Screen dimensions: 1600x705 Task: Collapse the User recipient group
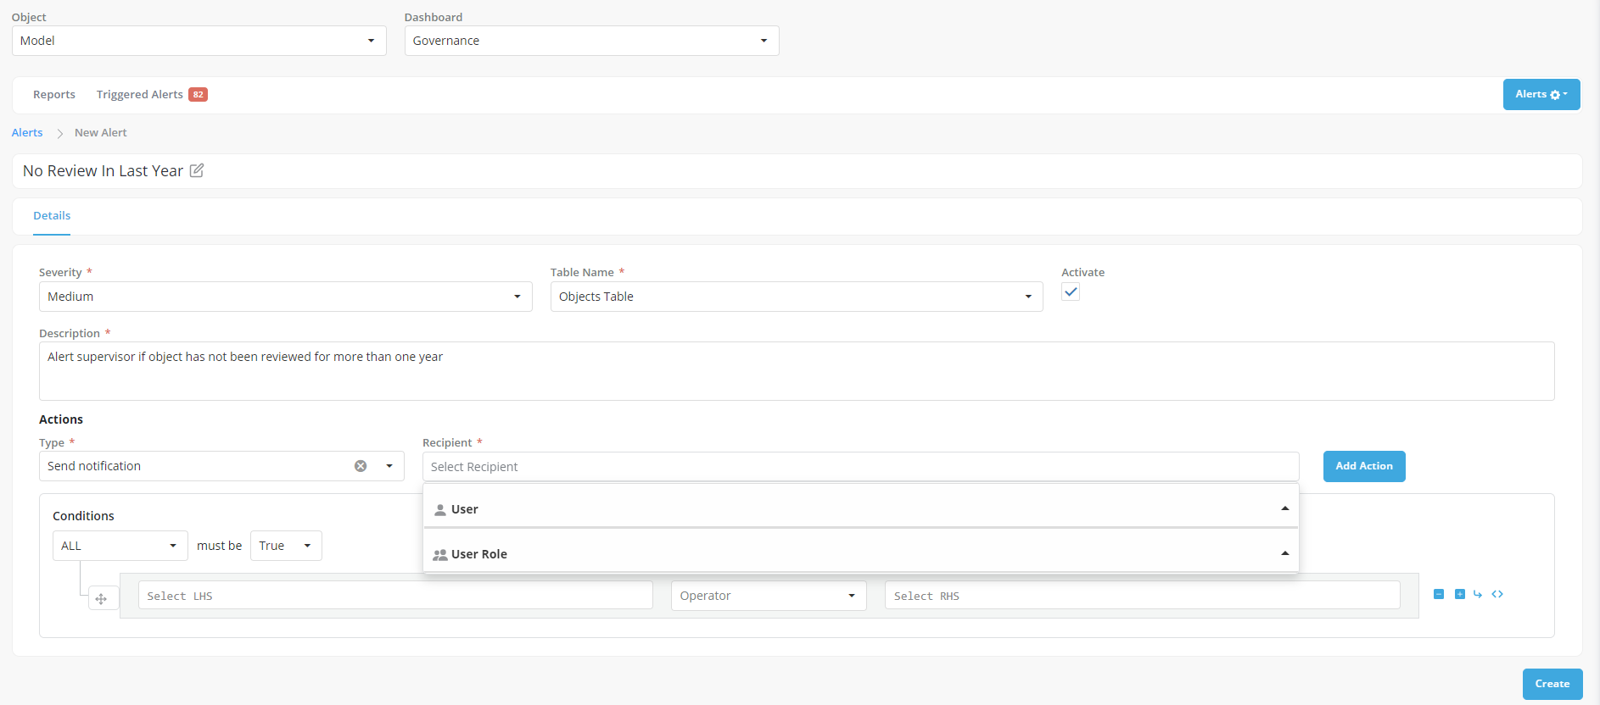pos(1284,508)
